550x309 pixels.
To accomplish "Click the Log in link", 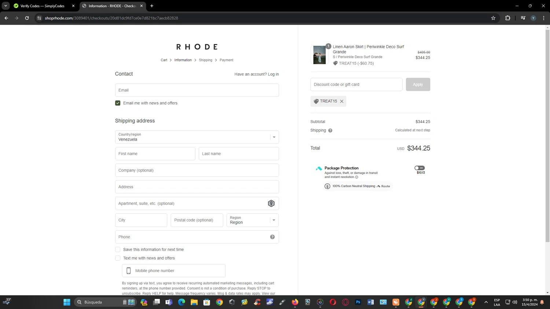I will [273, 74].
